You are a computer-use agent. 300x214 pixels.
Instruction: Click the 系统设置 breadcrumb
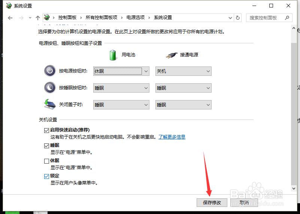click(163, 18)
